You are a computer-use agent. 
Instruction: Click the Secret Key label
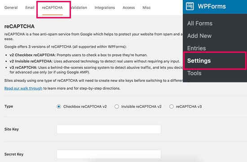click(14, 154)
